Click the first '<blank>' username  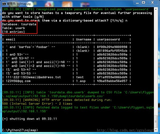coord(83,47)
